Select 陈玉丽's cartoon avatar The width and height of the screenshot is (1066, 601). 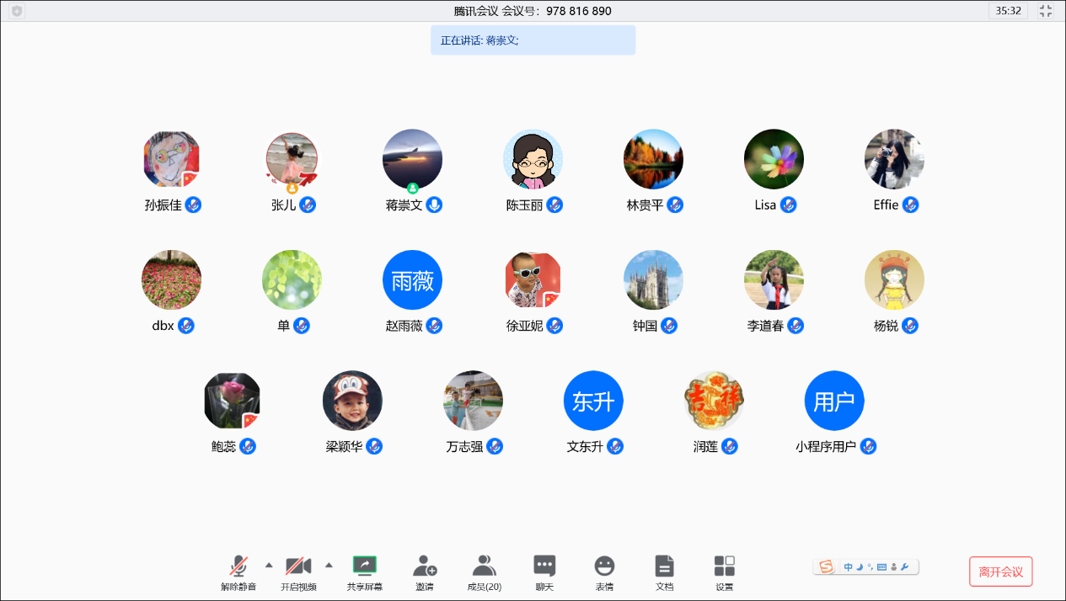[x=533, y=159]
